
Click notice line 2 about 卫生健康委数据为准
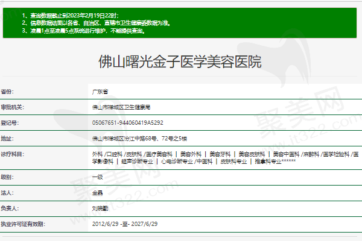[97, 23]
